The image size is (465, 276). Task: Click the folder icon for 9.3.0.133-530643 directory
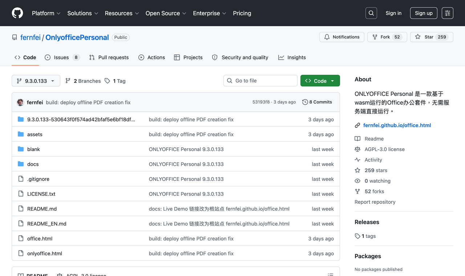(x=21, y=119)
